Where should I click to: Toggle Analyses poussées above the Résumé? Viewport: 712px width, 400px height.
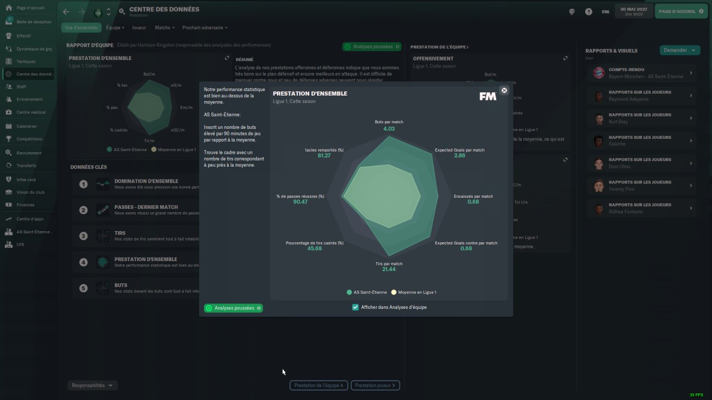point(372,47)
